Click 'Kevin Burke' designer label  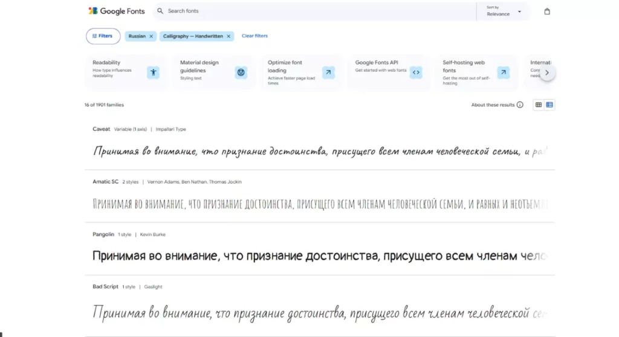[x=153, y=234]
